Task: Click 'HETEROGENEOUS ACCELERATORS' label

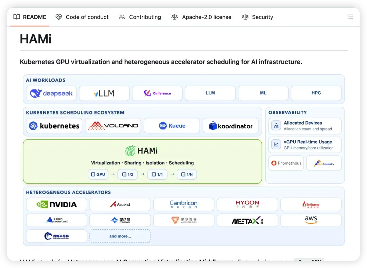Action: point(68,193)
